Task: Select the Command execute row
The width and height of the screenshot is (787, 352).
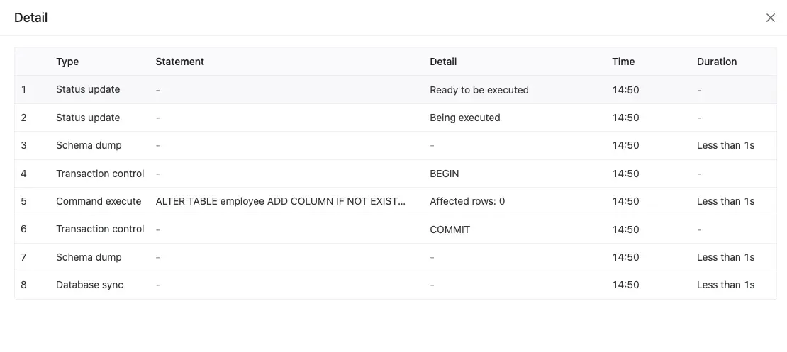Action: tap(99, 201)
